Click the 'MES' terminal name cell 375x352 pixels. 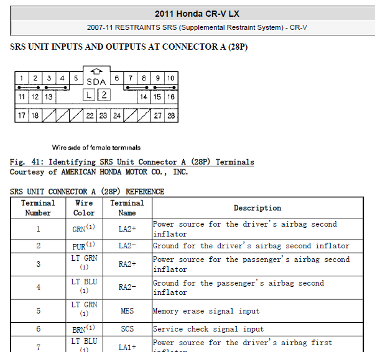coord(127,311)
